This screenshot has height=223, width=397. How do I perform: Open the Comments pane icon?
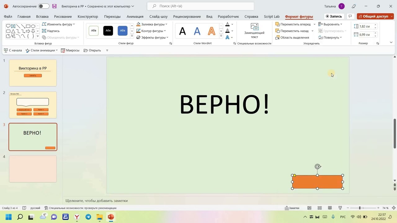(350, 16)
